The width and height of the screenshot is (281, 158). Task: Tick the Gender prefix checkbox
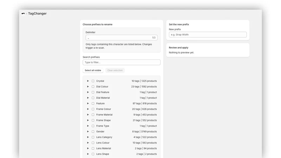coord(93,131)
